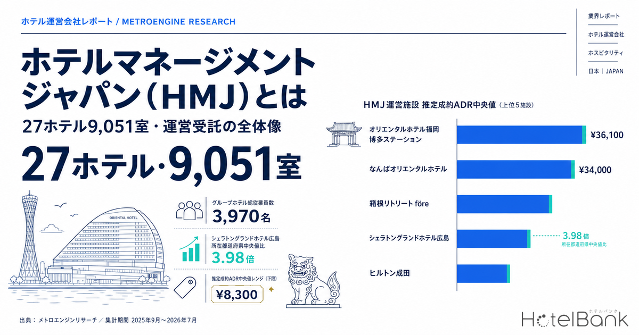Image resolution: width=639 pixels, height=335 pixels.
Task: Click the ¥34,000 value label
Action: tap(595, 170)
